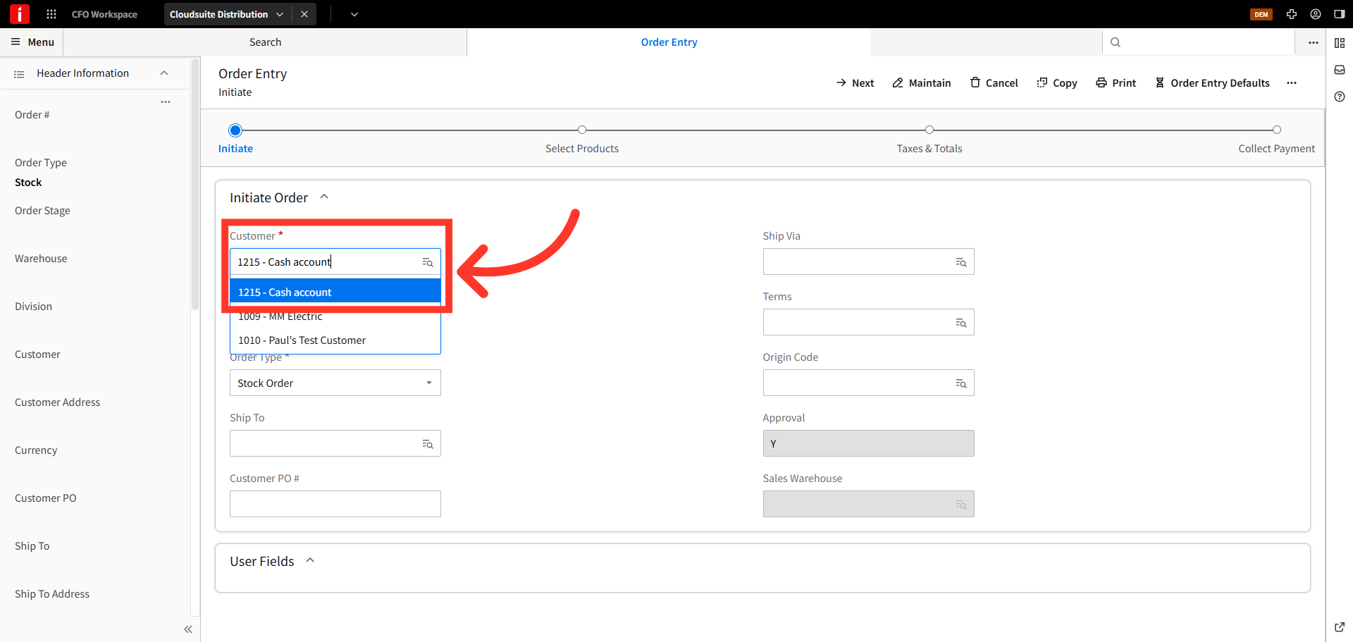Click the search magnifier field
Screen dimensions: 1353x642
1198,42
